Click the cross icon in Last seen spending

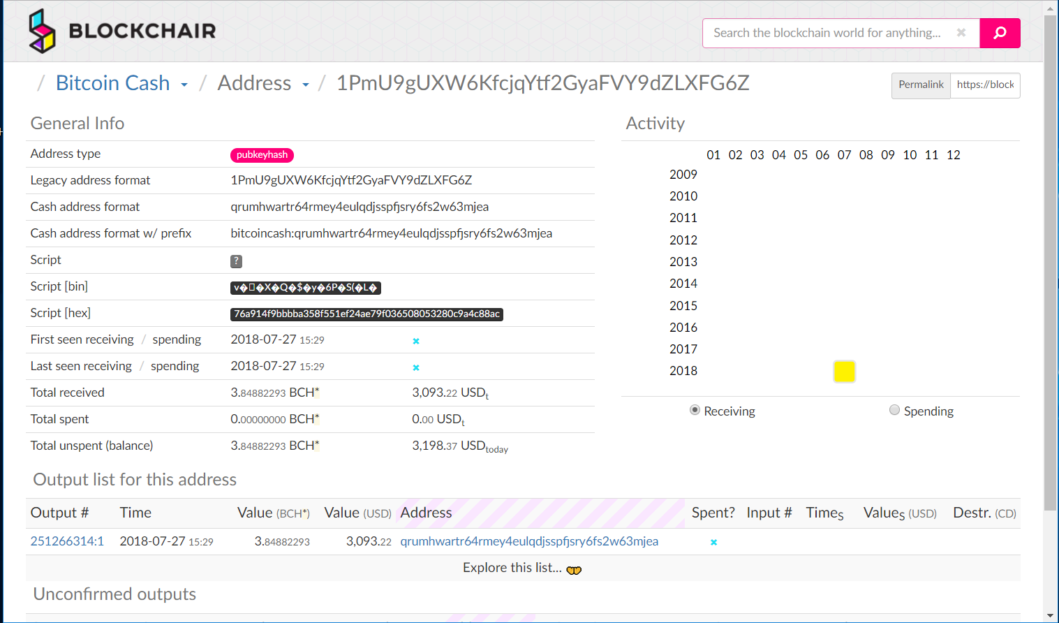pyautogui.click(x=416, y=367)
